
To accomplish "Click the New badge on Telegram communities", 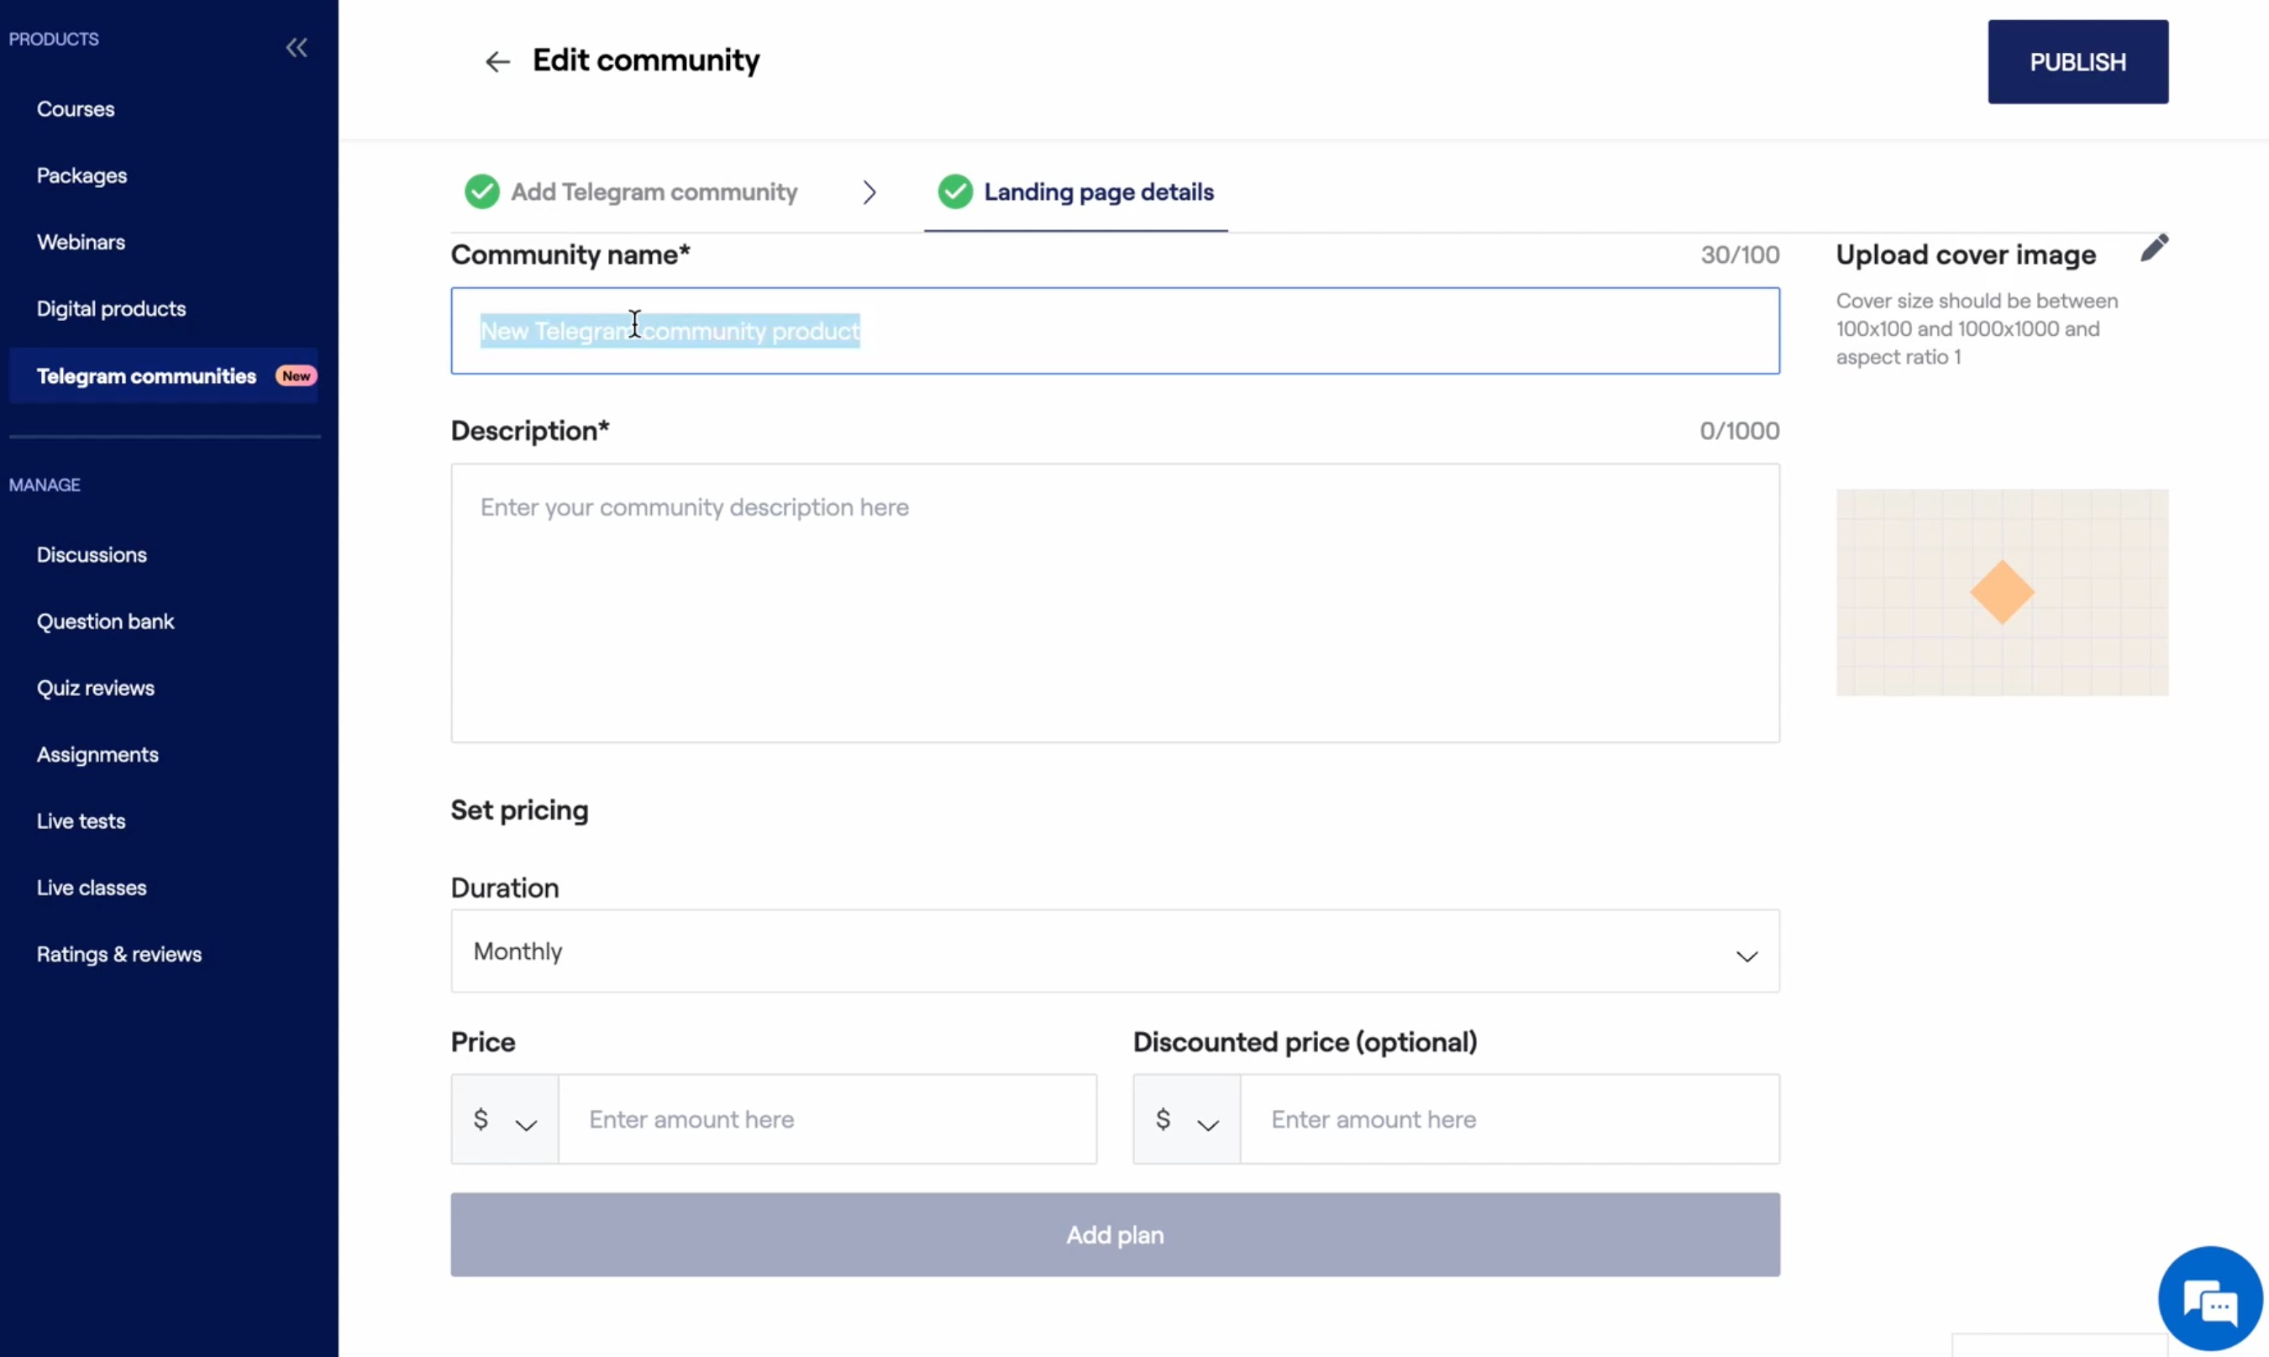I will pos(296,376).
